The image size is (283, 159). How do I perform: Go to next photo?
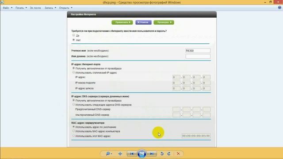point(152,154)
